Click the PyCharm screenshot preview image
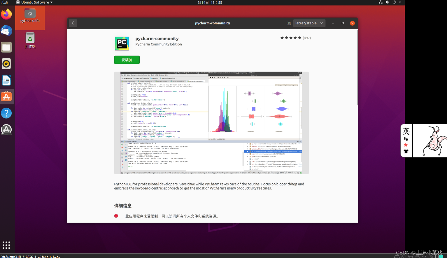Screen dimensions: 447x258 pyautogui.click(x=211, y=123)
